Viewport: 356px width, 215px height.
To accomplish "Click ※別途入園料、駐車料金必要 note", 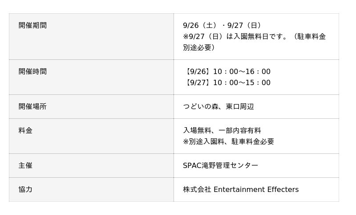I will pos(228,141).
